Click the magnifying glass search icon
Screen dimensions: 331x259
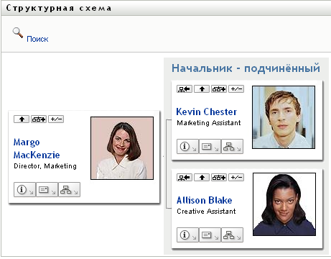18,33
